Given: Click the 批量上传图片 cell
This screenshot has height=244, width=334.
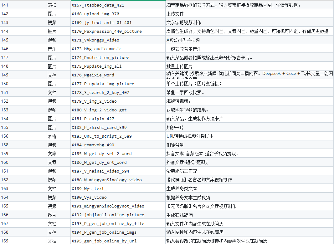Looking at the screenshot, I should click(x=249, y=66).
